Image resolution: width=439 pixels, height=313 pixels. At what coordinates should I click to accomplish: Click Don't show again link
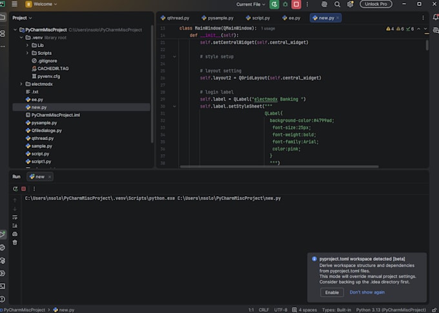(x=367, y=292)
